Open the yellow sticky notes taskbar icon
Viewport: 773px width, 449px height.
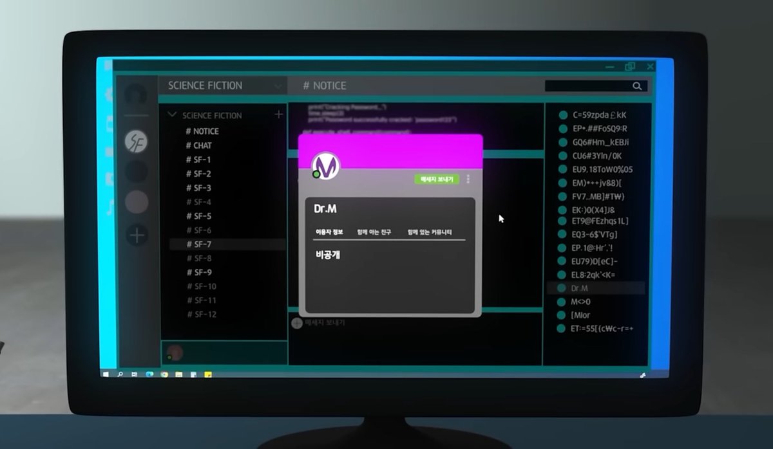click(208, 374)
